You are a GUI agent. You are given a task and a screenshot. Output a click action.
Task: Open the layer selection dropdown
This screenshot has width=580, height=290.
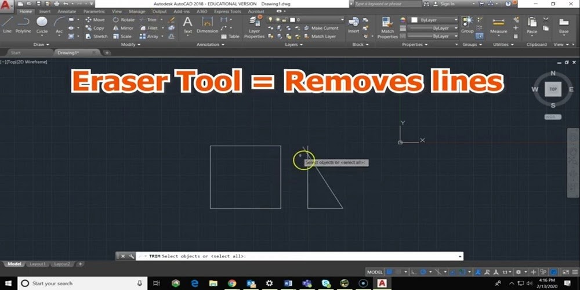319,20
